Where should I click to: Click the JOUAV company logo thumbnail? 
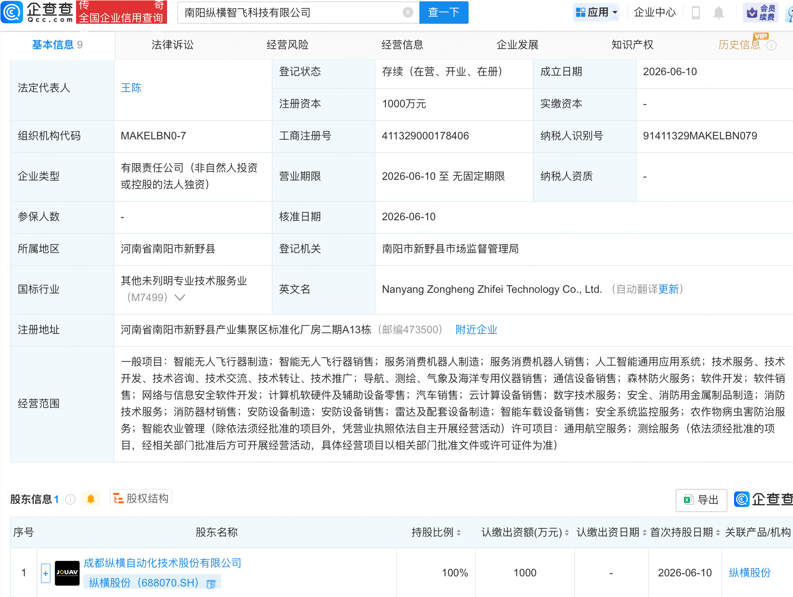pos(67,573)
